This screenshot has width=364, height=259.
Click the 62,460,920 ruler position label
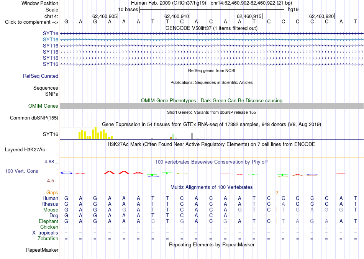coord(321,16)
